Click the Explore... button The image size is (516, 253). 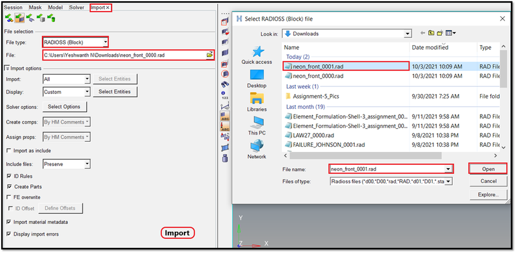[488, 195]
